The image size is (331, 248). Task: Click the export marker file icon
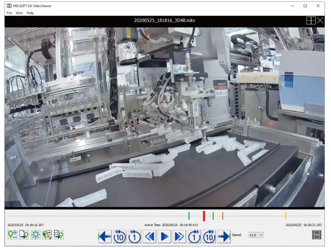[24, 235]
